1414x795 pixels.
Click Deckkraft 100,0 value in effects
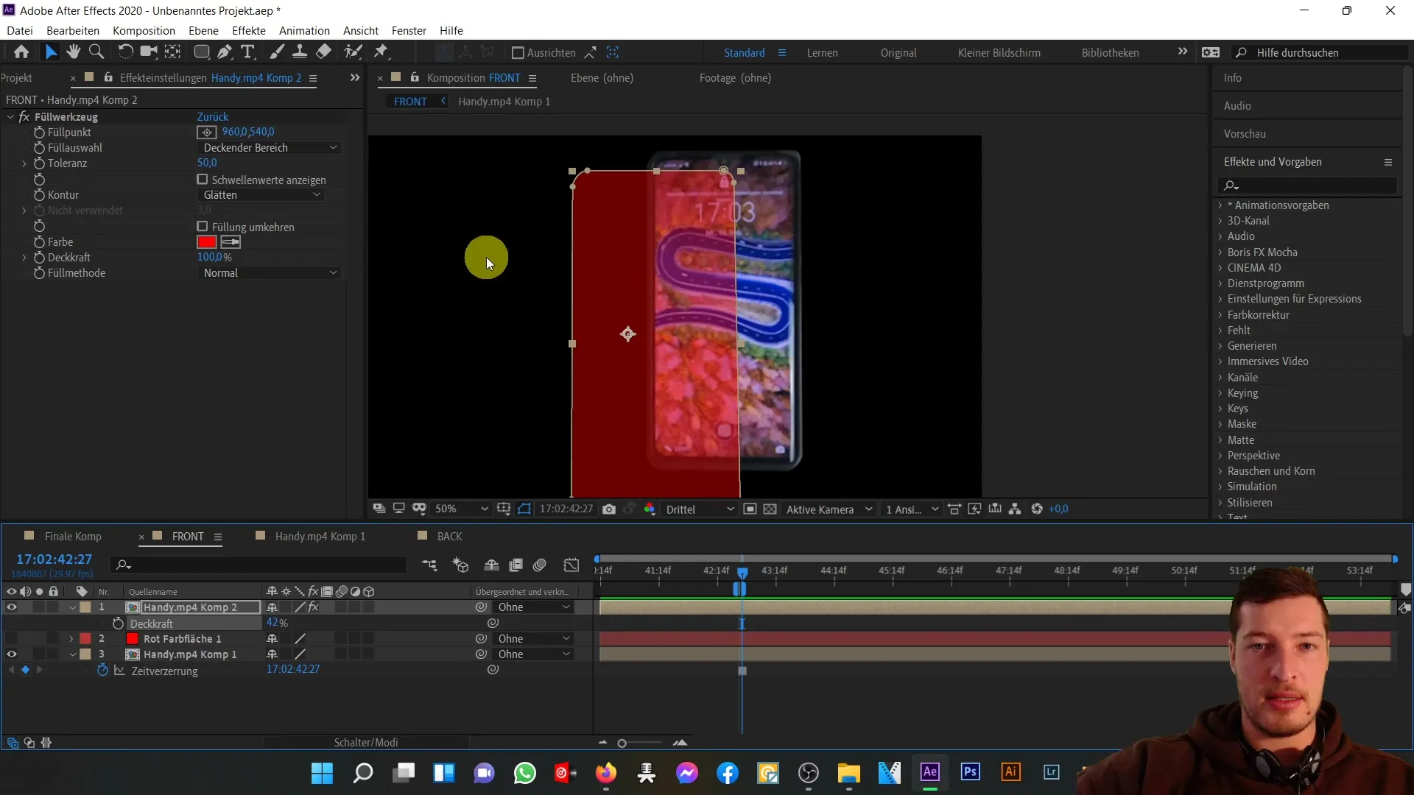pos(210,258)
